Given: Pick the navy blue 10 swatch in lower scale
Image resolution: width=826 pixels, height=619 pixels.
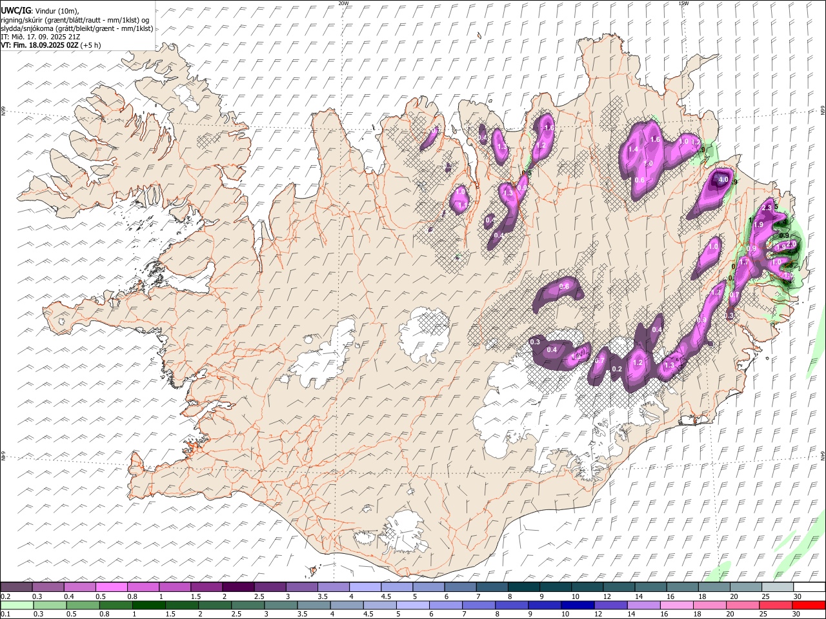Looking at the screenshot, I should 578,605.
